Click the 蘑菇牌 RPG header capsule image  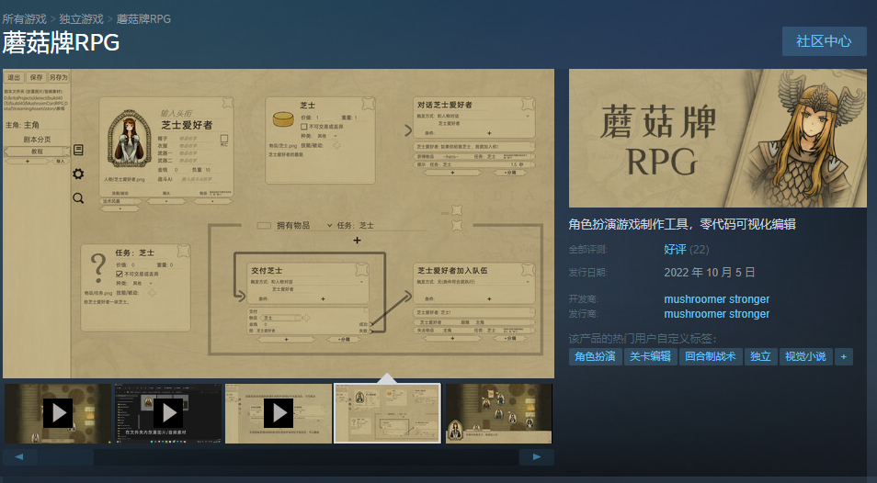(718, 138)
